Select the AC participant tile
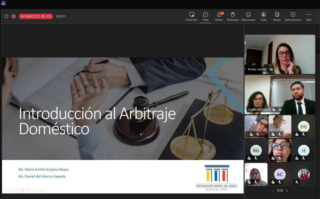 coord(280,174)
